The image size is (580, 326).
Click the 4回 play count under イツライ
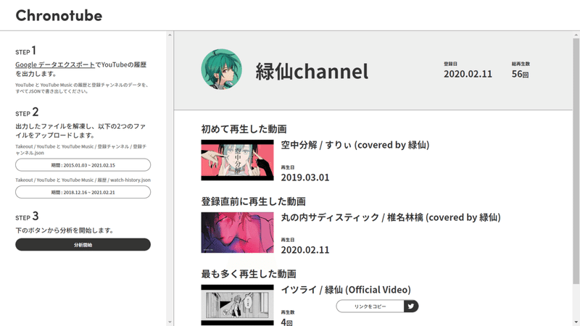pos(286,322)
